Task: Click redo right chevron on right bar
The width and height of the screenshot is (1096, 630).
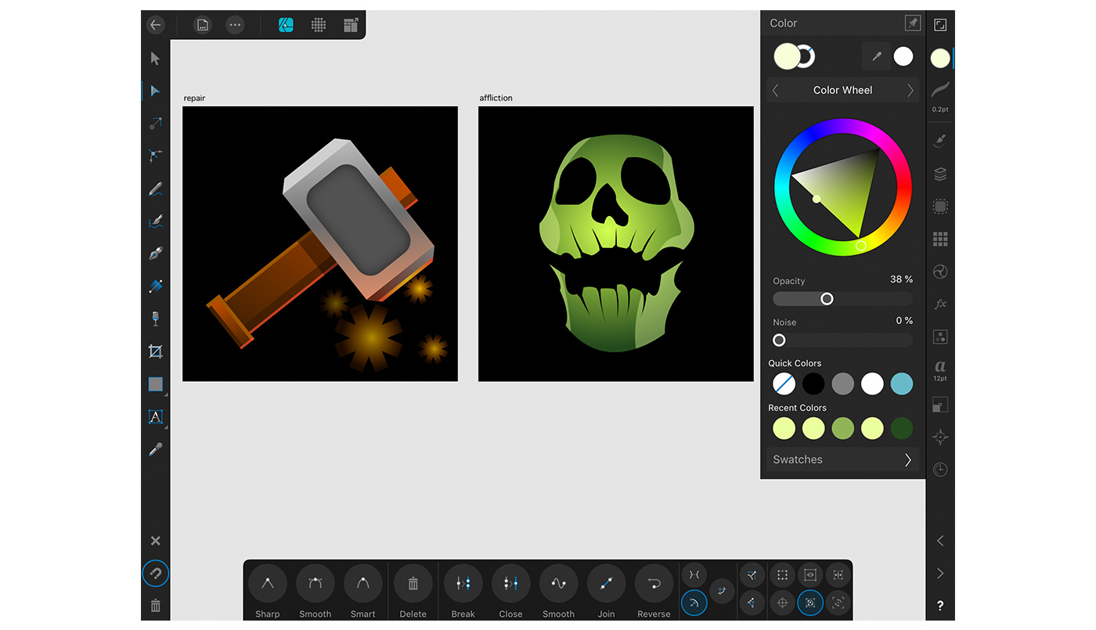Action: [x=940, y=574]
